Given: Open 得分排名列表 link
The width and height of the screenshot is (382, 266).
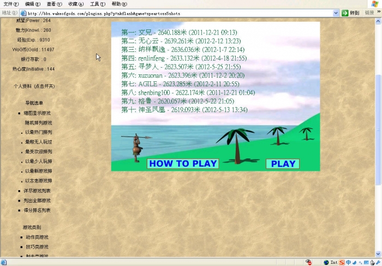Looking at the screenshot, I should click(x=37, y=210).
